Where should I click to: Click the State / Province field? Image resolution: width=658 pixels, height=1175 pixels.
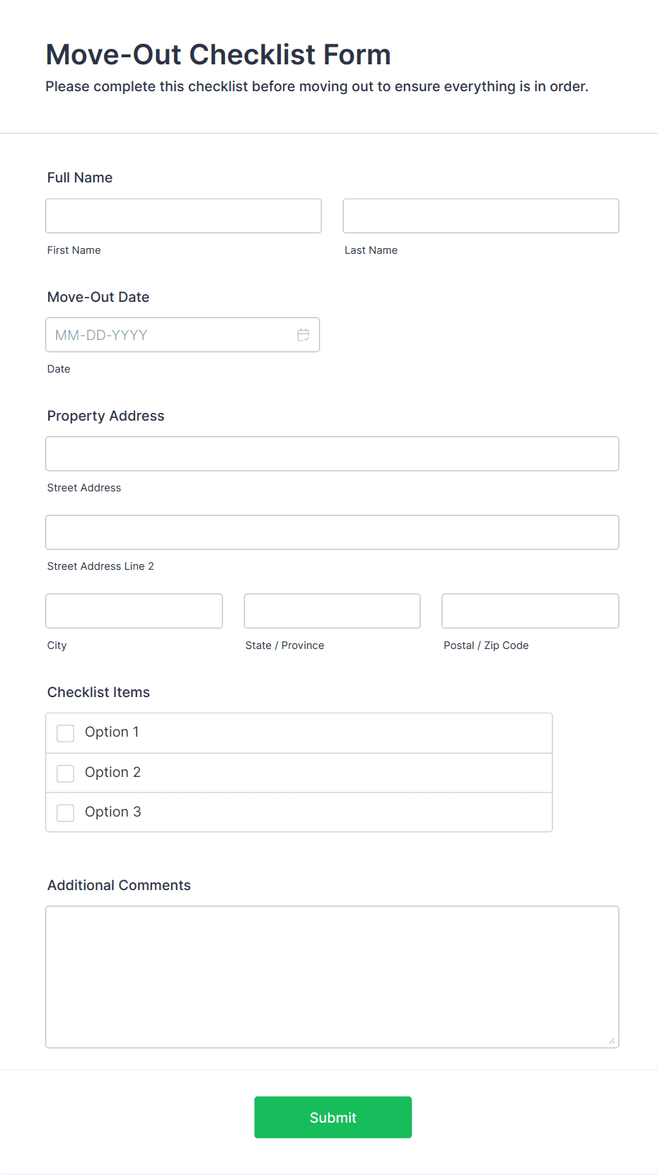(x=333, y=611)
